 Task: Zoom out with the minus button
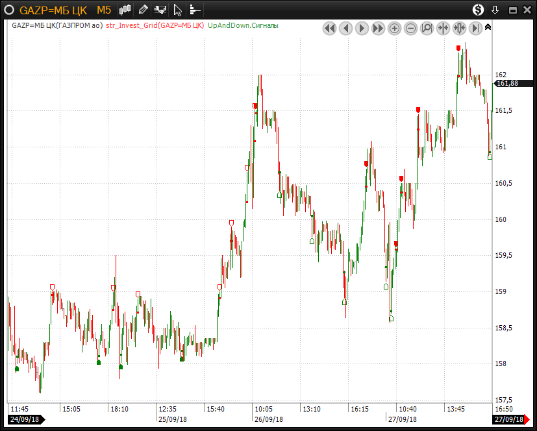point(410,29)
